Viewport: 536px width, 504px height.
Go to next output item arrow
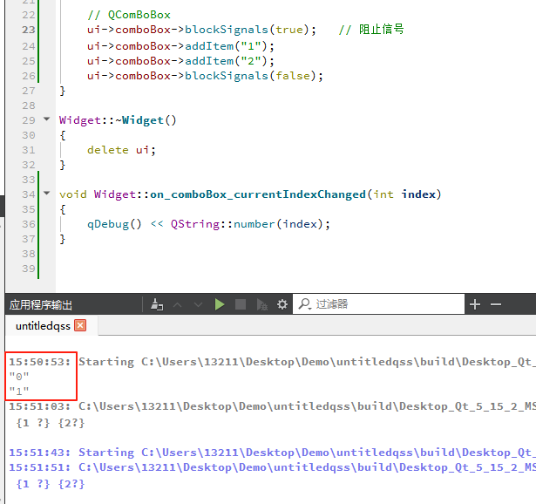(198, 304)
